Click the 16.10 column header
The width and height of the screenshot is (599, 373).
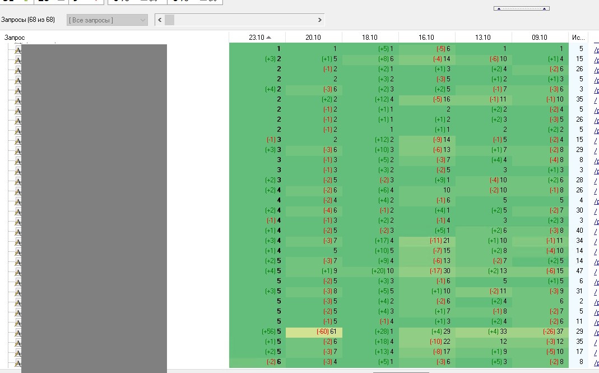[x=426, y=37]
